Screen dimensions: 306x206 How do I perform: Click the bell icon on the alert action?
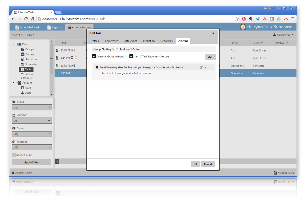[x=97, y=67]
